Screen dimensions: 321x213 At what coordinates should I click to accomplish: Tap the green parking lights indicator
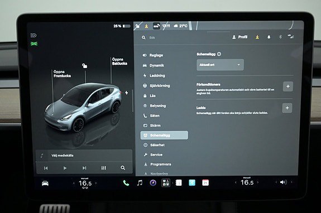pos(34,43)
